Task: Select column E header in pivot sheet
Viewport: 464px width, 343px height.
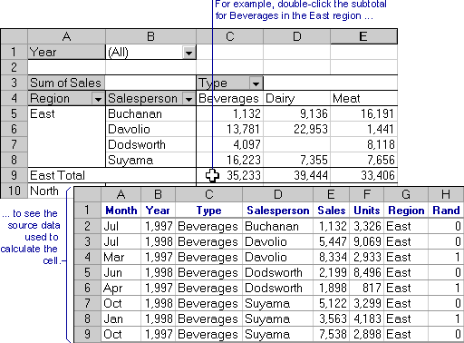Action: 363,36
